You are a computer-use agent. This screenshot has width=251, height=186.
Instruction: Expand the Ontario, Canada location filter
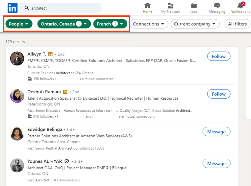tap(64, 24)
